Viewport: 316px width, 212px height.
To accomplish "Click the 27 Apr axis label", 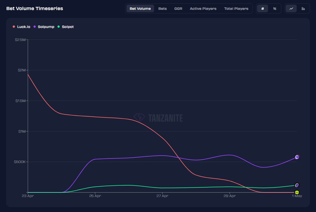I will click(162, 196).
